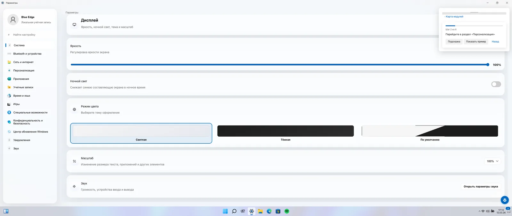Viewport: 512px width, 216px height.
Task: Click the Специальные возможности accessibility icon
Action: pos(9,112)
